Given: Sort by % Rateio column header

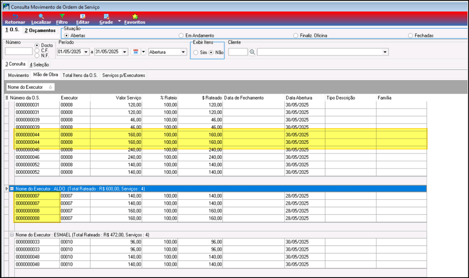Looking at the screenshot, I should (160, 98).
